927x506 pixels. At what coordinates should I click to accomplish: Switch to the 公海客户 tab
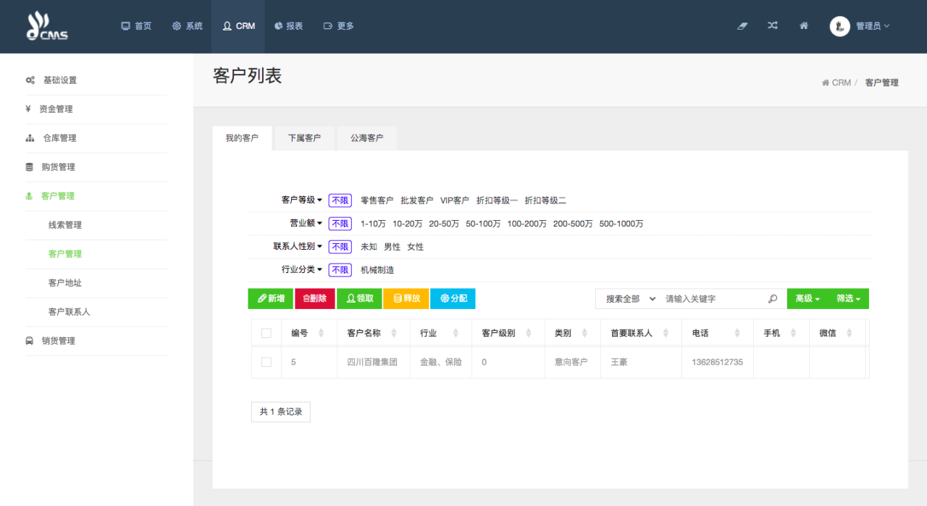point(366,138)
